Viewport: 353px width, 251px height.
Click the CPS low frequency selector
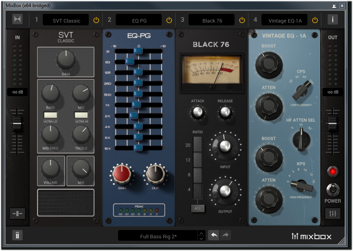302,90
